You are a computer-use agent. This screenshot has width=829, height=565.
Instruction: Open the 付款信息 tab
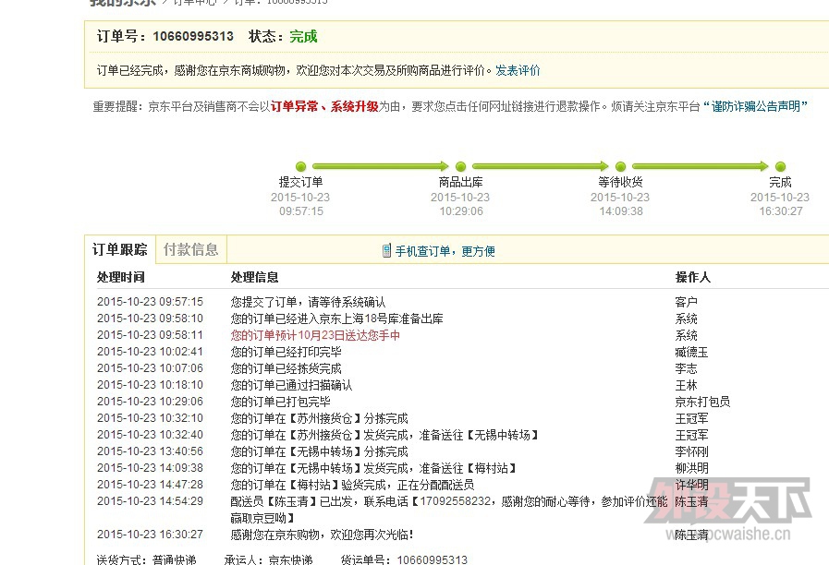(x=190, y=249)
